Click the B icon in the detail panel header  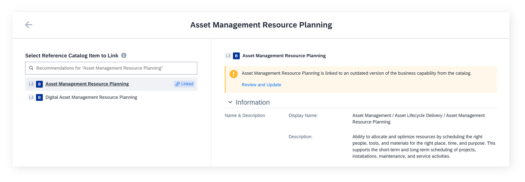(x=236, y=56)
